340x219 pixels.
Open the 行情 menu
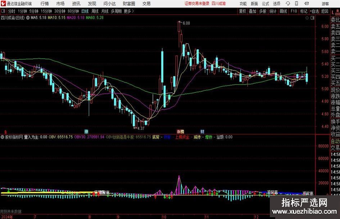click(45, 4)
